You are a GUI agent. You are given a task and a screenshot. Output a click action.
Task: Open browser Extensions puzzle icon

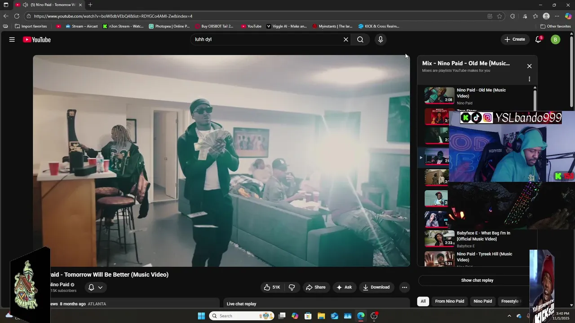513,16
